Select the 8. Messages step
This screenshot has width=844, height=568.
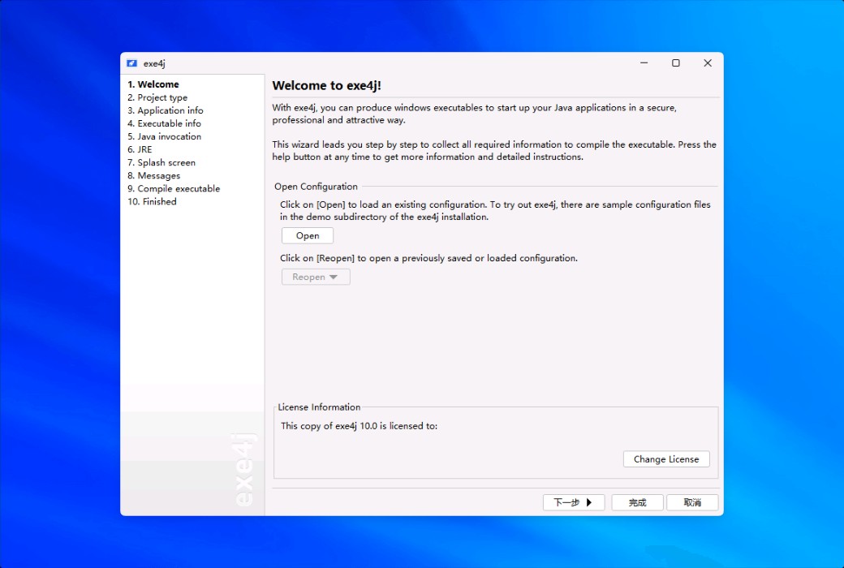tap(154, 175)
